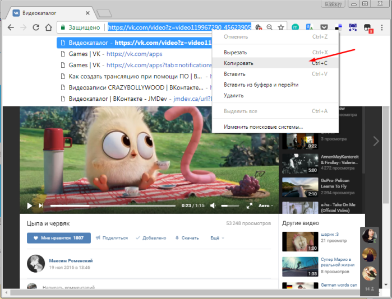Image resolution: width=392 pixels, height=299 pixels.
Task: Open the 2:10 pelican video thumbnail
Action: 300,188
